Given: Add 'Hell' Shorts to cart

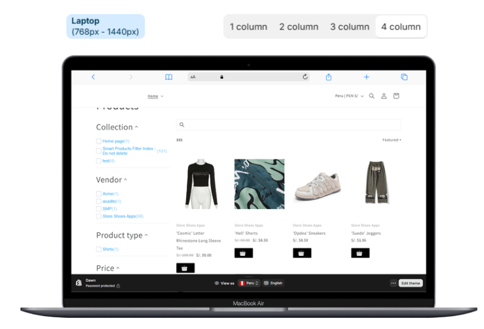Looking at the screenshot, I should pos(244,253).
